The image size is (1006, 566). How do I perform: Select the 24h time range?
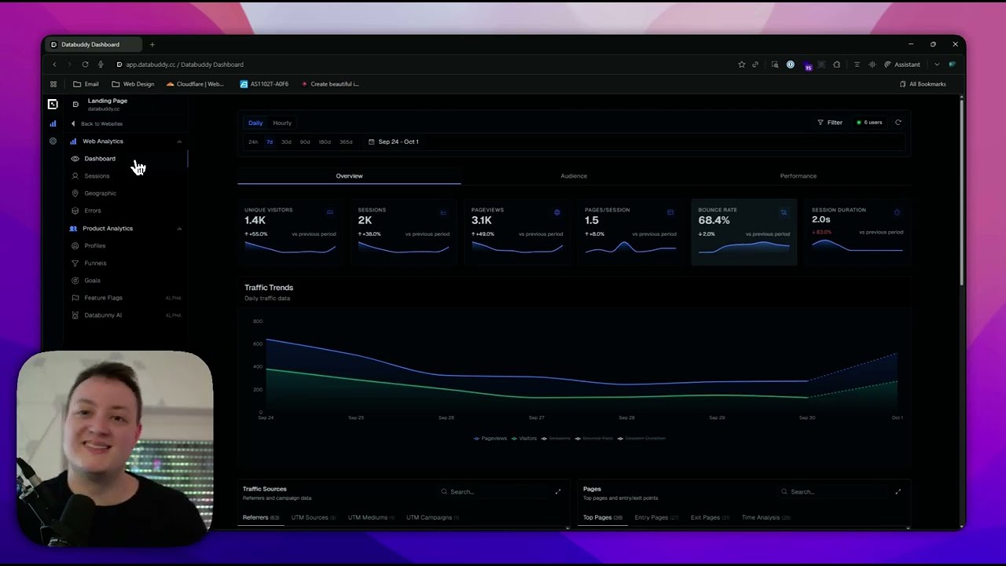point(253,141)
